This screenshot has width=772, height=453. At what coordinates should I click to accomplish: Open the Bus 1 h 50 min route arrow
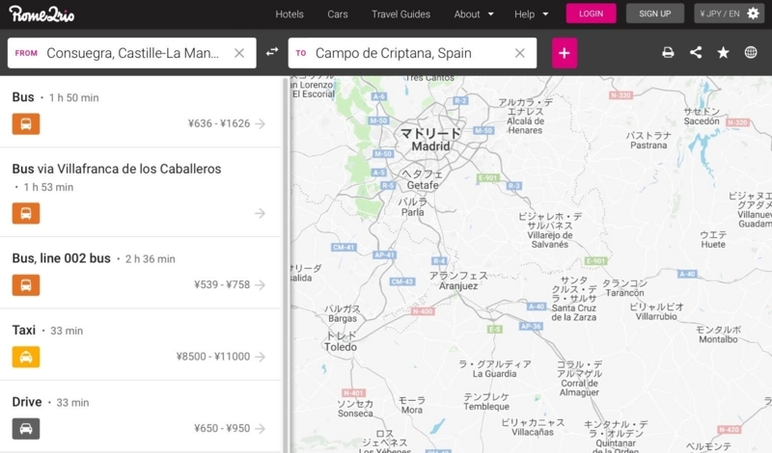pos(261,124)
